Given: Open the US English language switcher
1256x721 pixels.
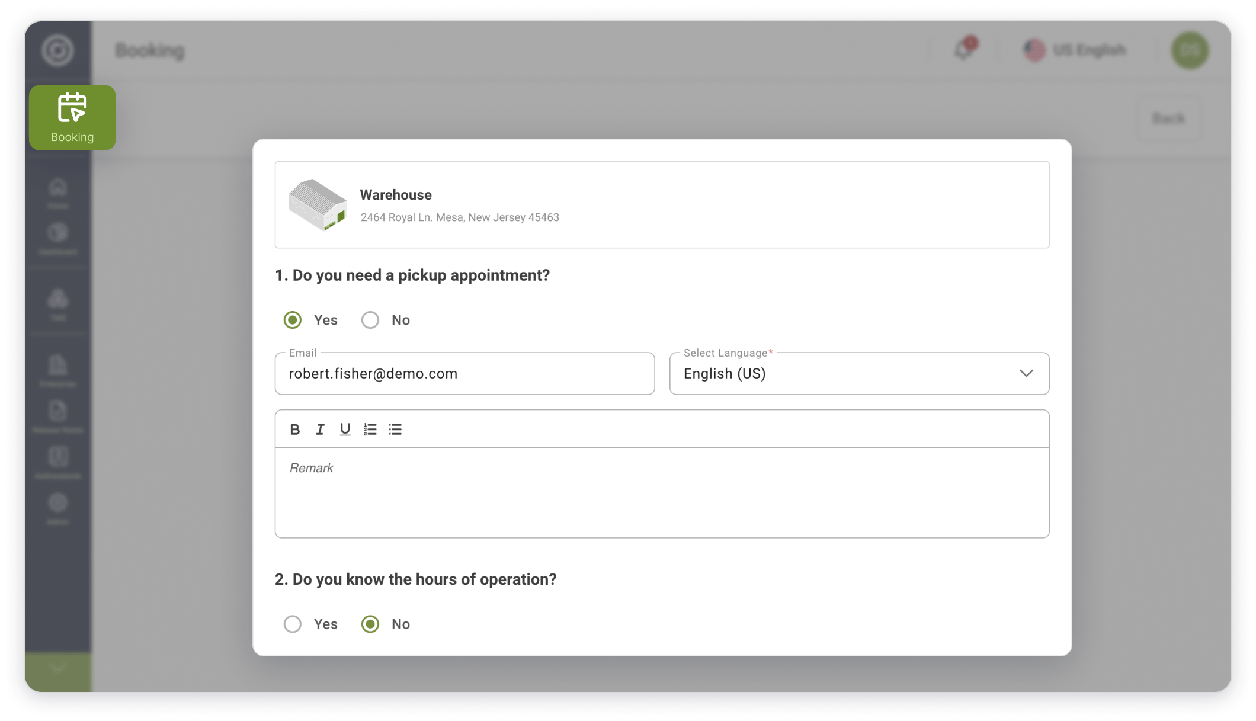Looking at the screenshot, I should (x=1075, y=50).
